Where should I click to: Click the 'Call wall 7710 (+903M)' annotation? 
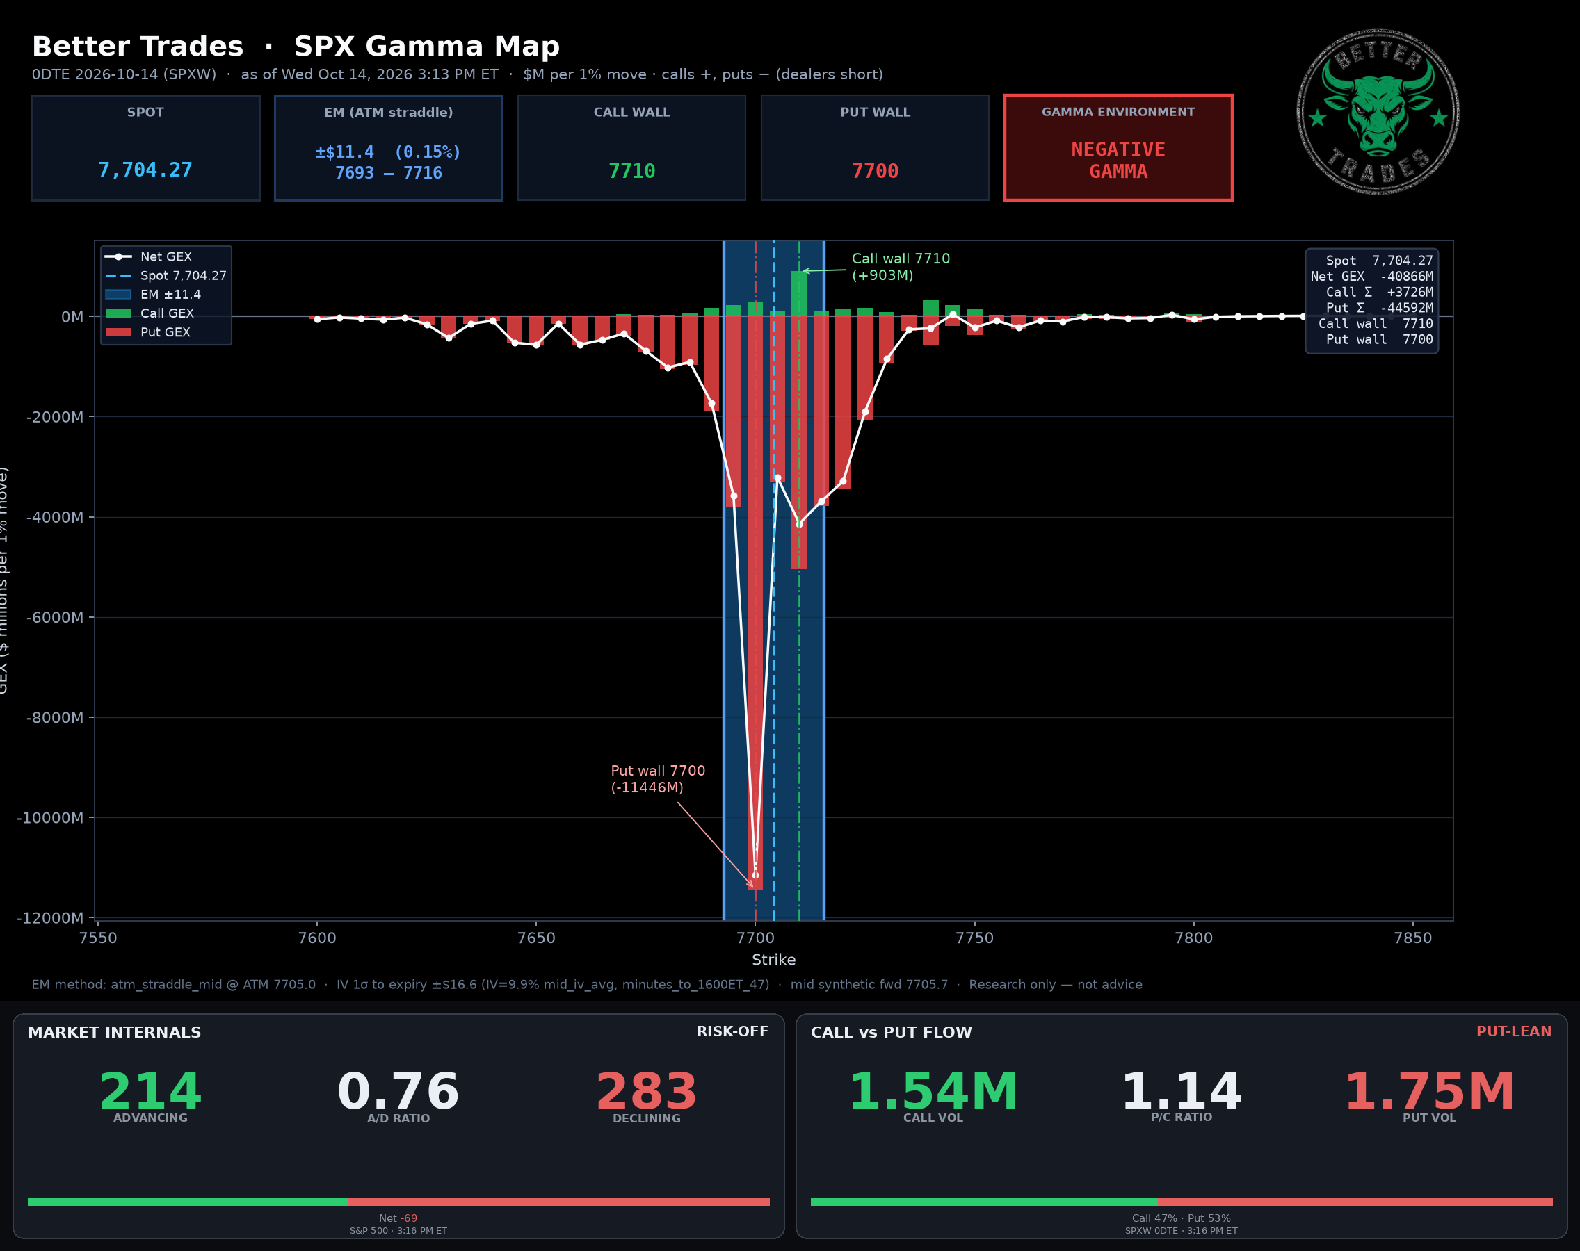[x=901, y=268]
